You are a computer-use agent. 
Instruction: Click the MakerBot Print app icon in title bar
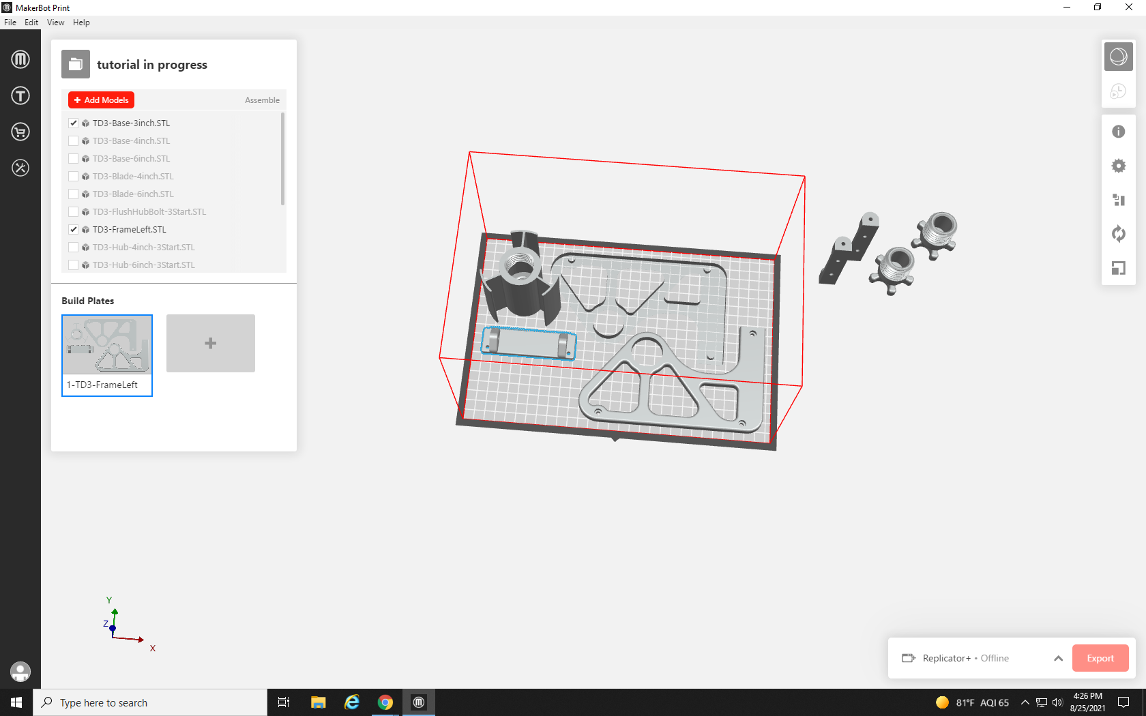7,8
